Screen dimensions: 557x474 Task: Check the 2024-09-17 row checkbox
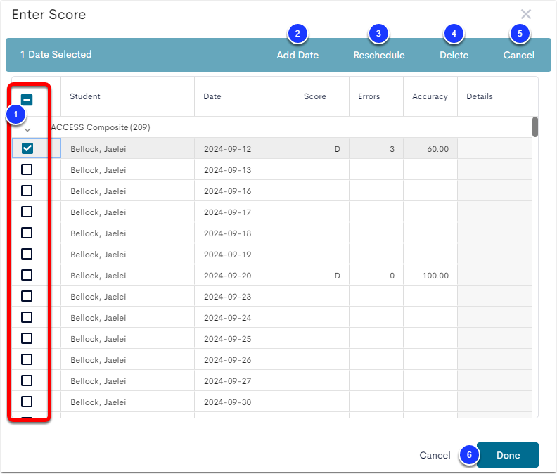point(27,212)
